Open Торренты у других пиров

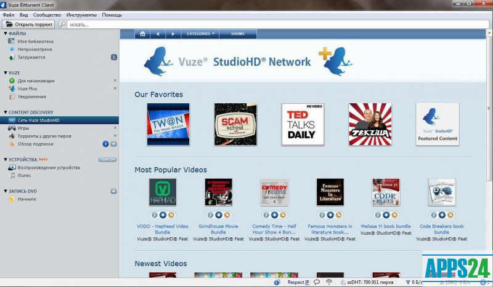click(x=44, y=136)
